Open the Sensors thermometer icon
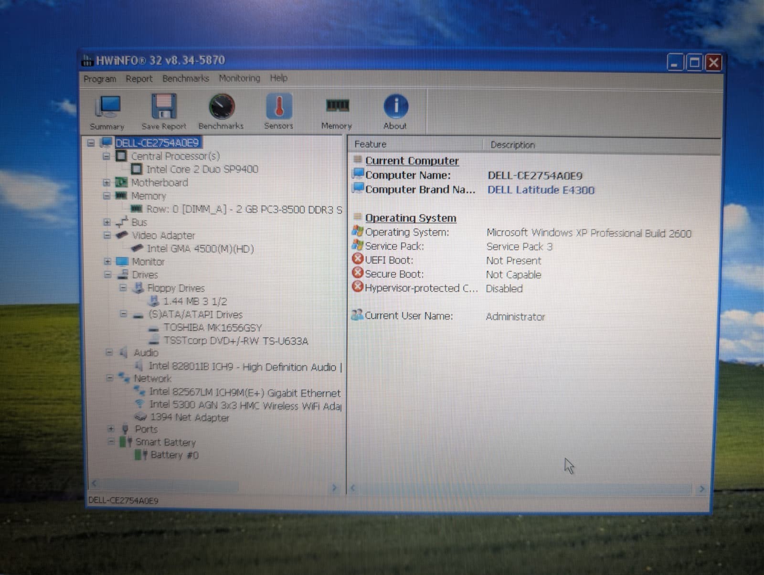The width and height of the screenshot is (764, 575). tap(279, 106)
